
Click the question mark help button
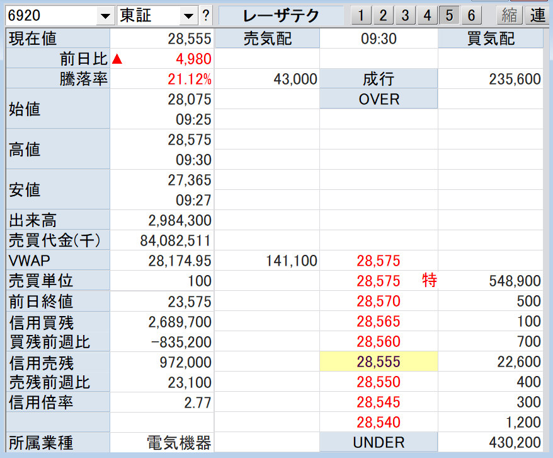(x=206, y=16)
